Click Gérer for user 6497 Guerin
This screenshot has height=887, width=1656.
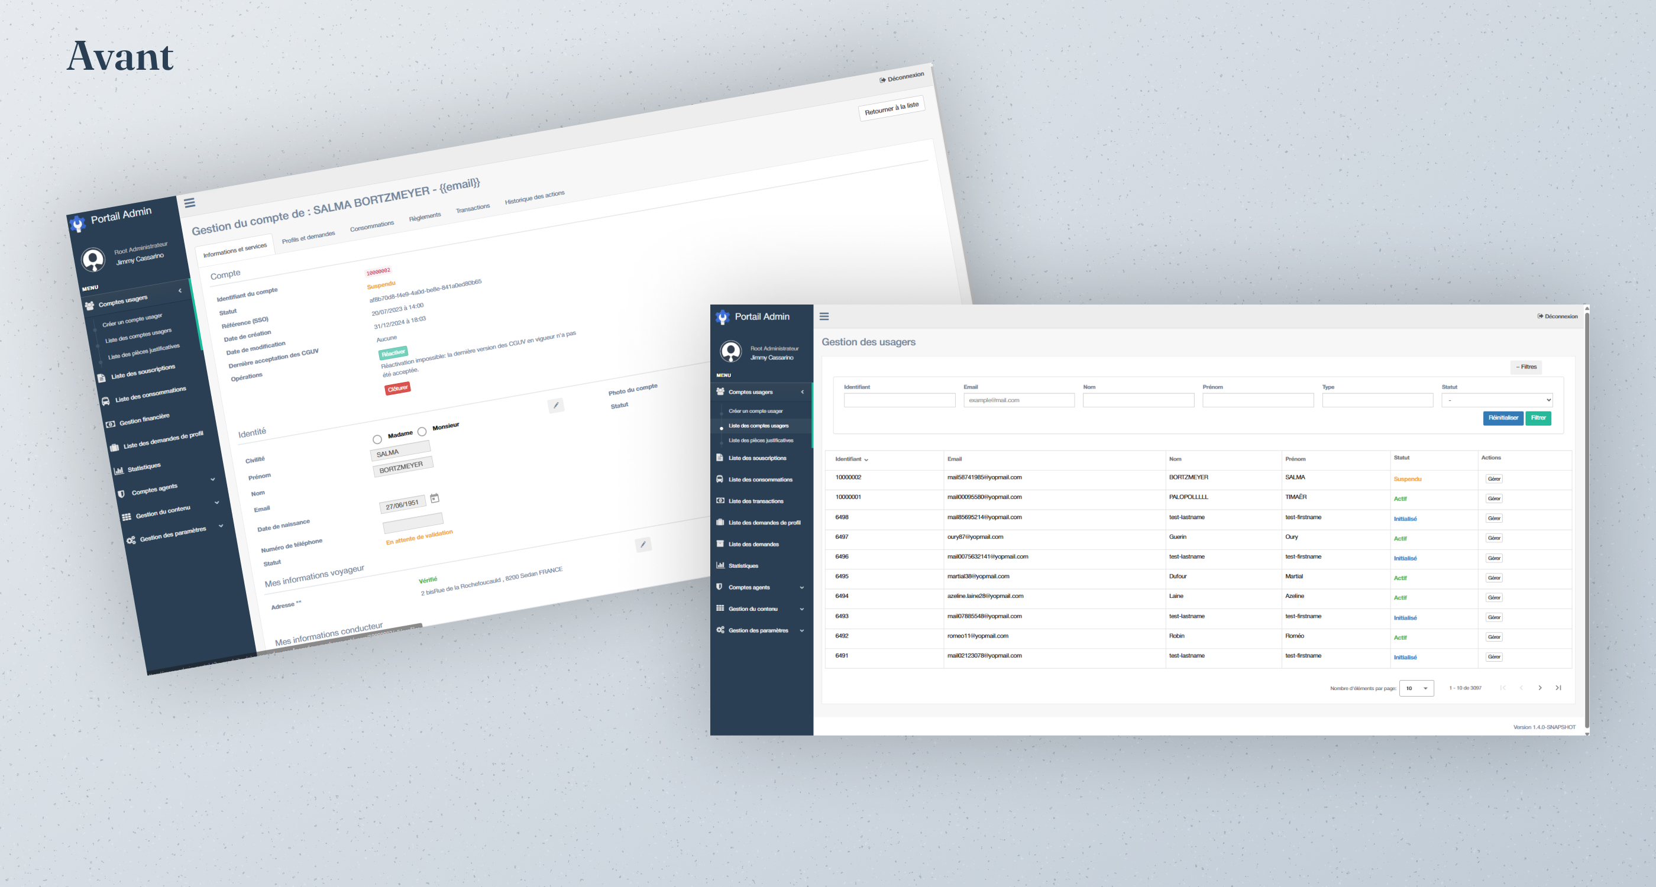coord(1494,538)
